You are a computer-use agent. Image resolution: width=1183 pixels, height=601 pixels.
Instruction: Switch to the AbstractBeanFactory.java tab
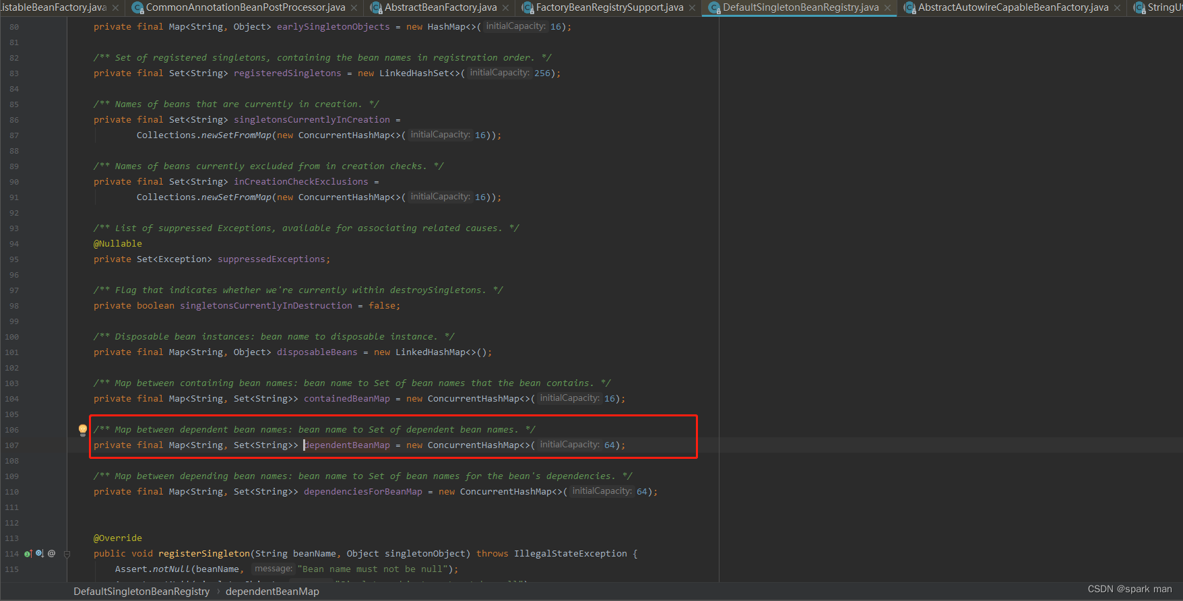point(441,7)
